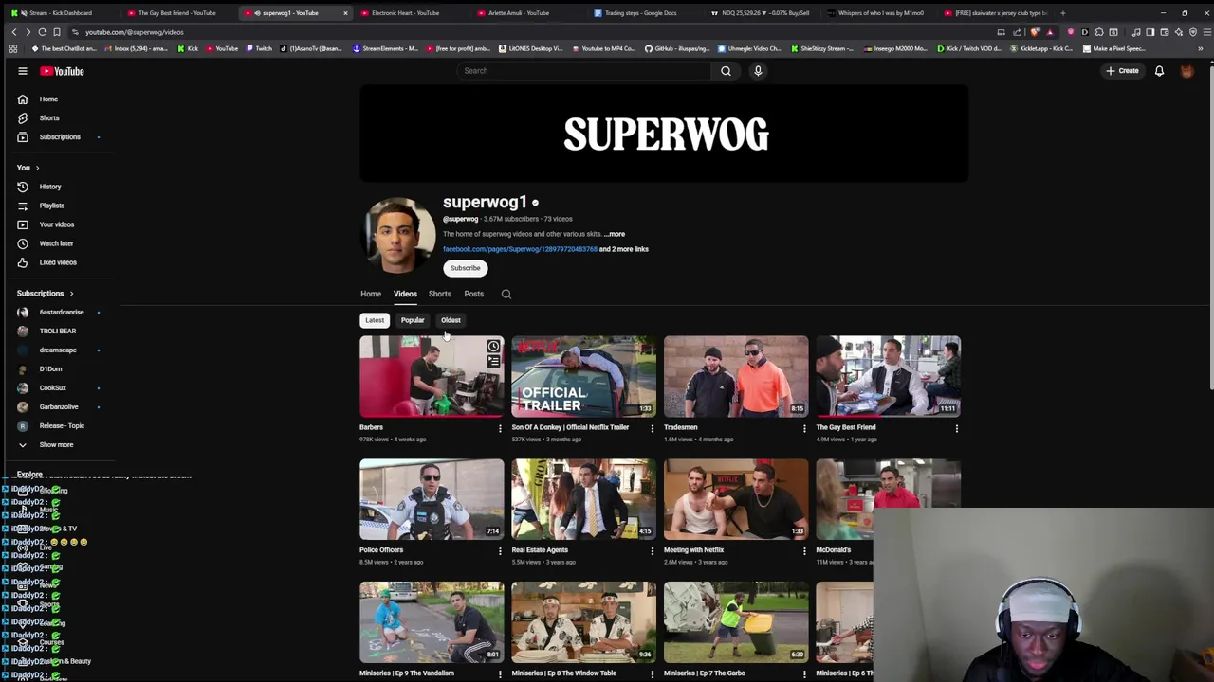Open Twitch bookmark in bookmarks bar
The height and width of the screenshot is (682, 1214).
(260, 48)
